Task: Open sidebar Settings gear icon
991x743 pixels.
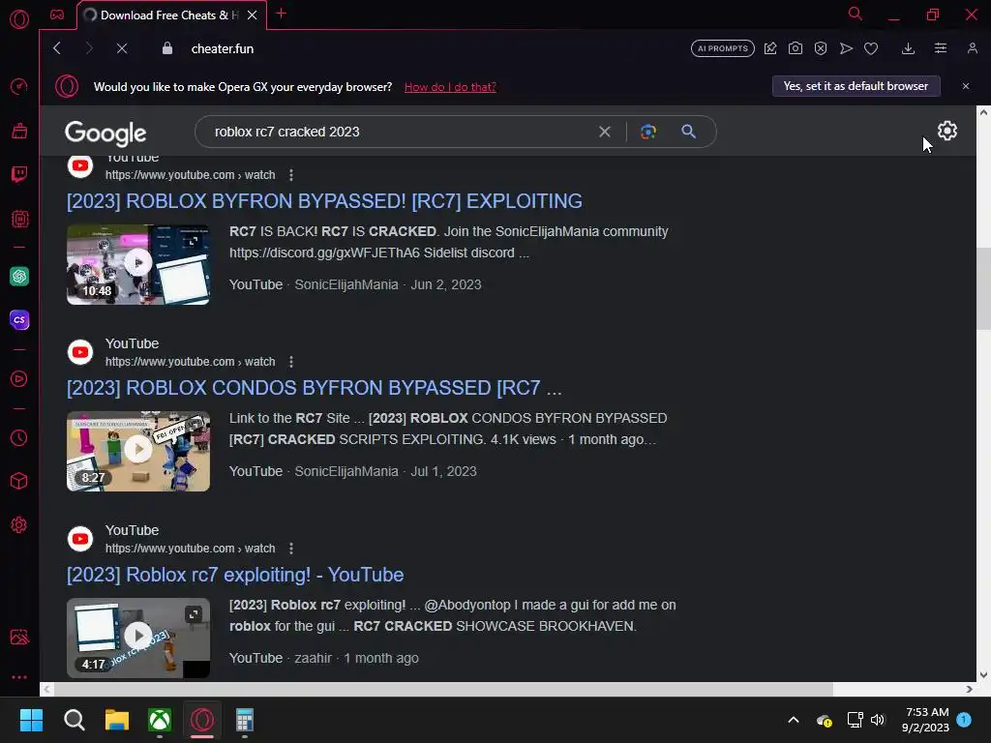Action: coord(19,524)
